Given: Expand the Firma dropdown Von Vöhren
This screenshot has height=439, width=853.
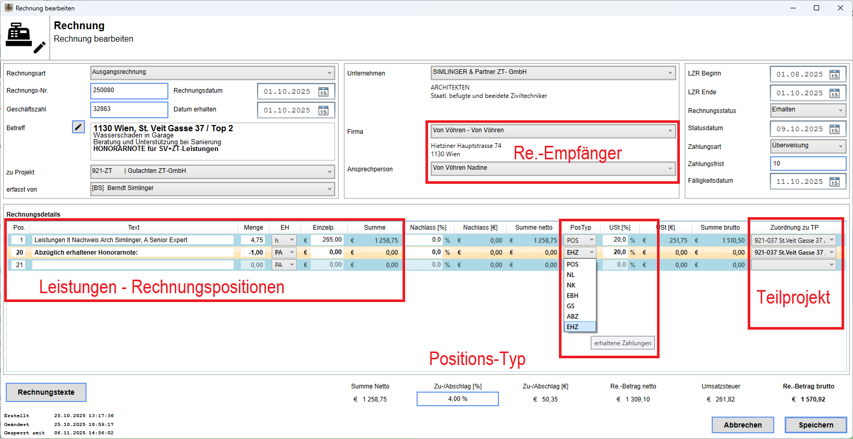Looking at the screenshot, I should click(x=670, y=131).
